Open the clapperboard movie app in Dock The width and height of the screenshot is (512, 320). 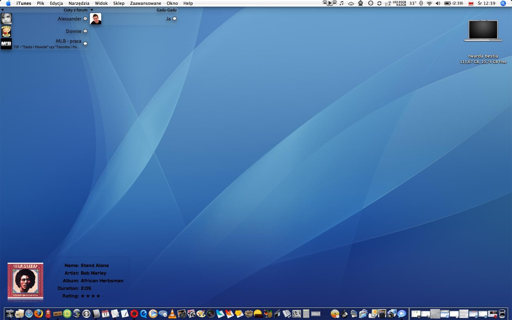[277, 313]
